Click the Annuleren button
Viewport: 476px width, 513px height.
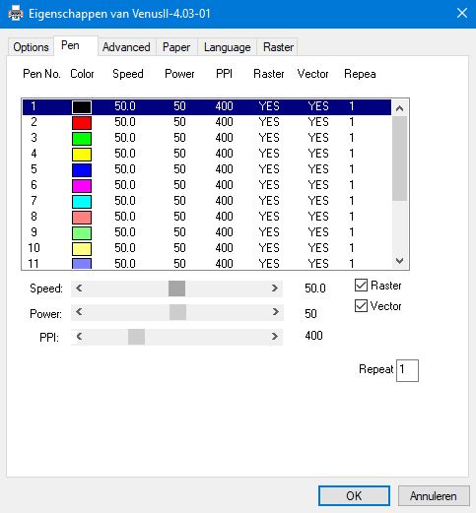pos(434,495)
